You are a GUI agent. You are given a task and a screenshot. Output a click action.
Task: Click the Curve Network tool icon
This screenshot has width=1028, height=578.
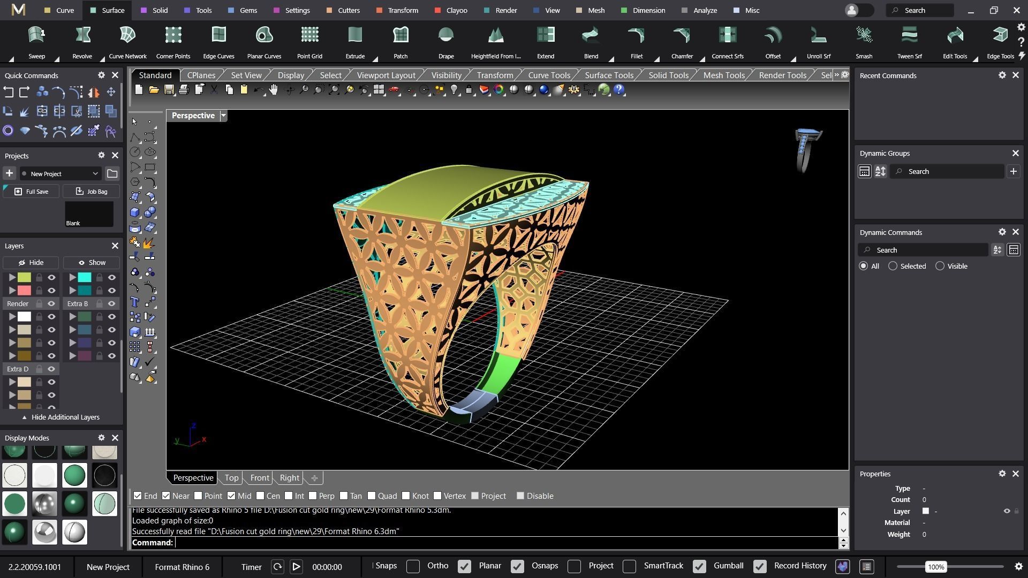(x=127, y=35)
